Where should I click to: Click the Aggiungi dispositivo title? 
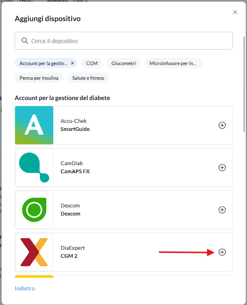(48, 19)
